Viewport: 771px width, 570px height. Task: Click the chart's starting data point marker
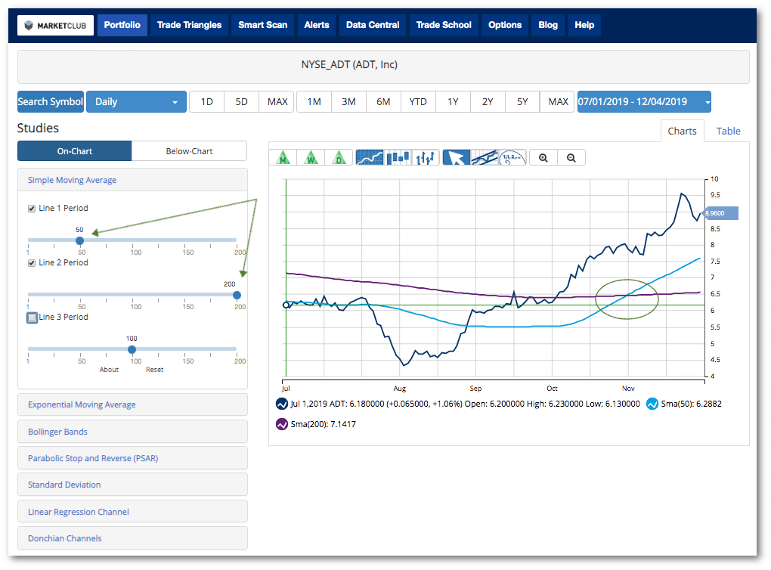point(286,305)
